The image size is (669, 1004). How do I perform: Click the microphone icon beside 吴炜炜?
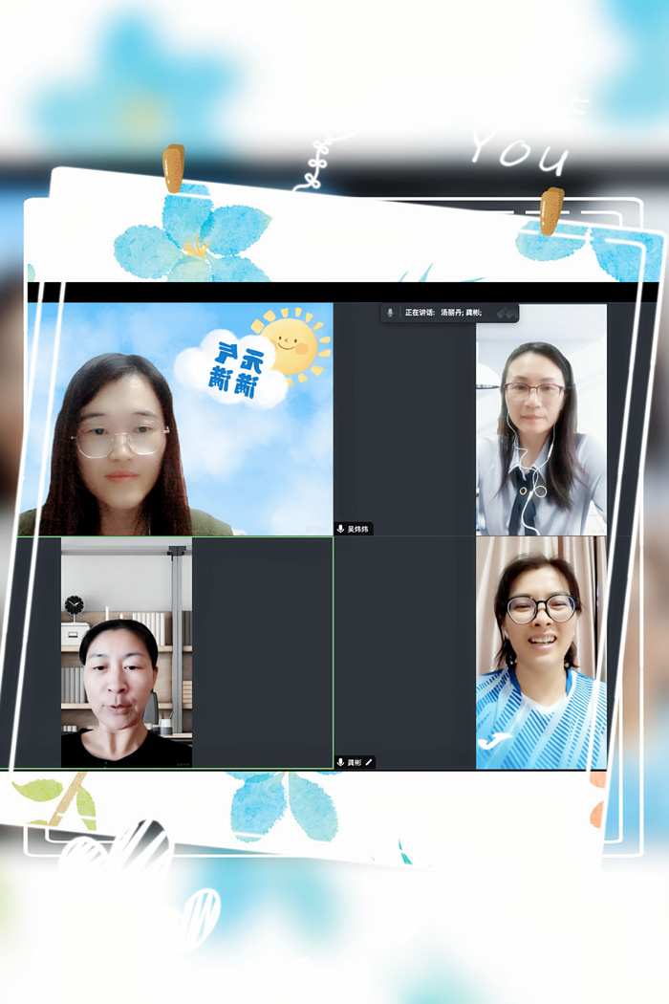pos(341,529)
